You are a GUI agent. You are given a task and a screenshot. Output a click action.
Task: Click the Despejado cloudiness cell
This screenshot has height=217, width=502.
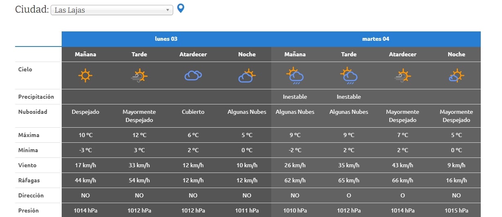[x=85, y=112]
